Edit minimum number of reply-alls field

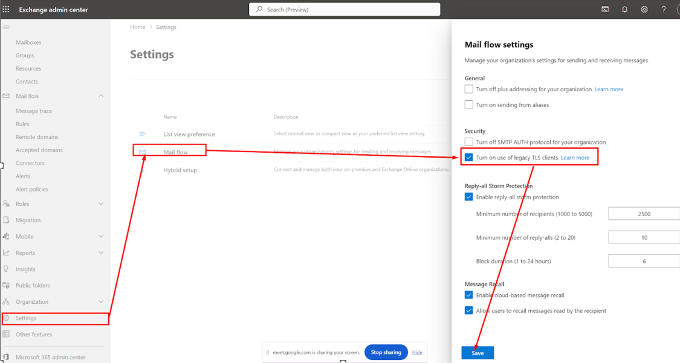click(x=644, y=237)
